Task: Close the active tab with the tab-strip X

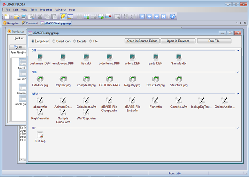Action: [x=245, y=23]
